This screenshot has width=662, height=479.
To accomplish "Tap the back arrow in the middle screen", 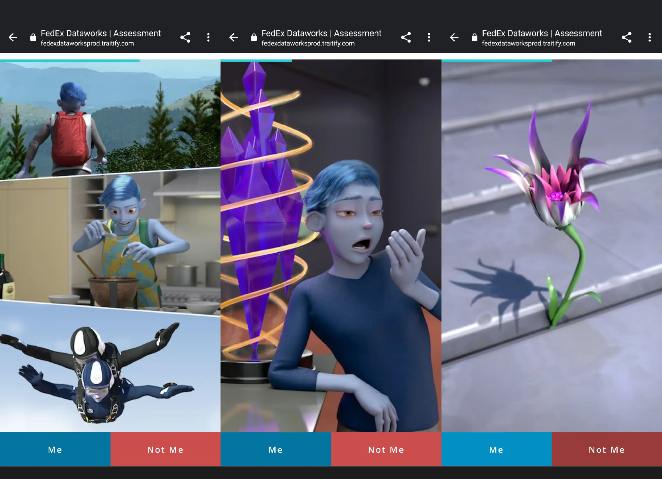I will click(x=234, y=38).
